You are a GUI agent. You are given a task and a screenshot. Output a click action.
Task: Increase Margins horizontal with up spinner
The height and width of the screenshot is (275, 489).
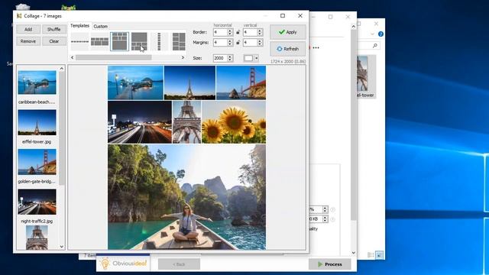click(x=230, y=40)
